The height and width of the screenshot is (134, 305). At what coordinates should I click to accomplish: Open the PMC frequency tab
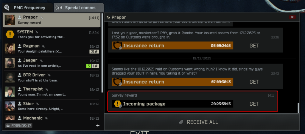[x=27, y=8]
